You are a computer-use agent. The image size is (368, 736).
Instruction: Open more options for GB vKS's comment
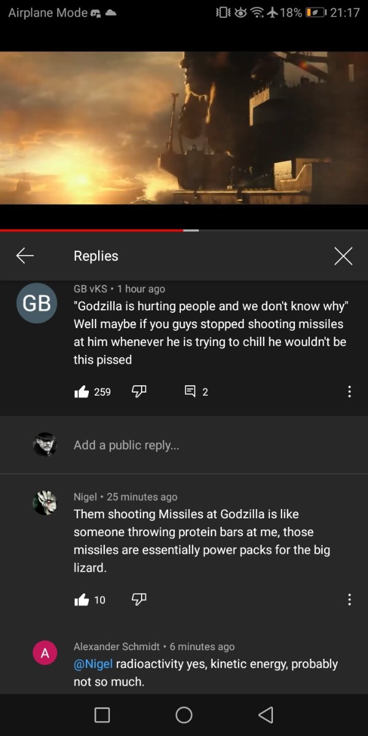click(x=349, y=391)
